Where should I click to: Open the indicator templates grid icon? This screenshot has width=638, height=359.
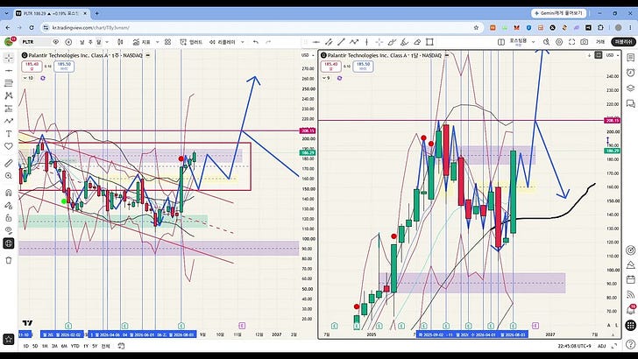point(167,42)
